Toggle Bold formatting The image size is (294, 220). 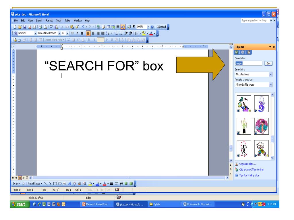pos(72,33)
